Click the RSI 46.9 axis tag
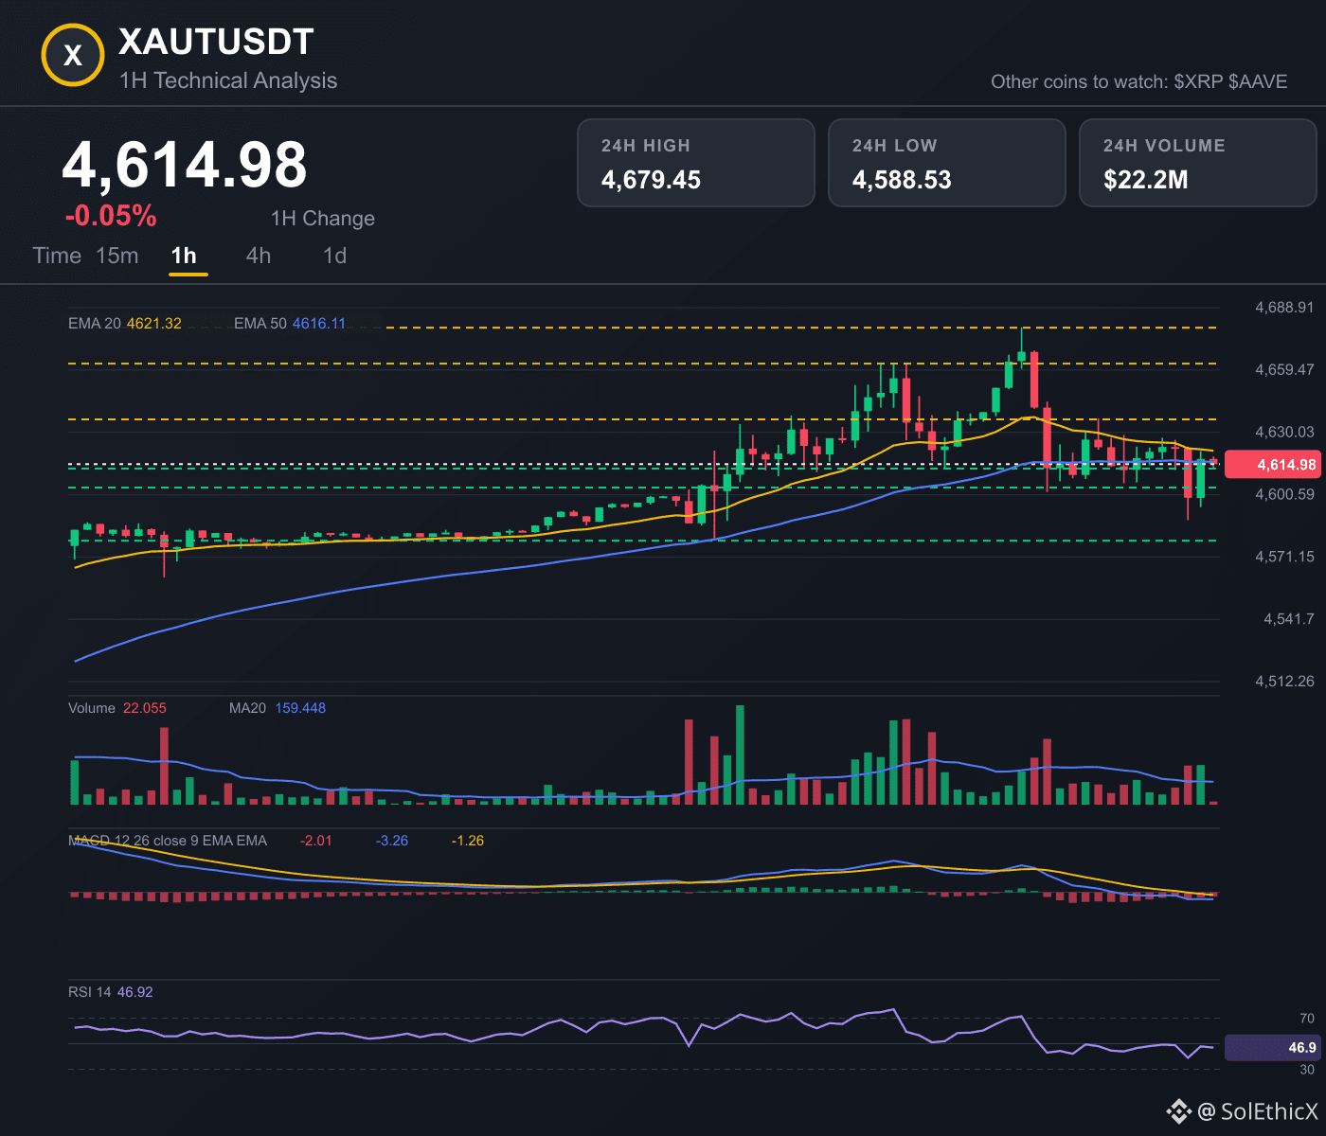Screen dimensions: 1326x1136 (x=1272, y=1048)
